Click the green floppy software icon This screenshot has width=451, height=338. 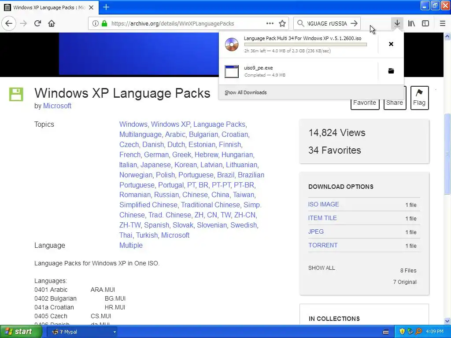point(16,94)
